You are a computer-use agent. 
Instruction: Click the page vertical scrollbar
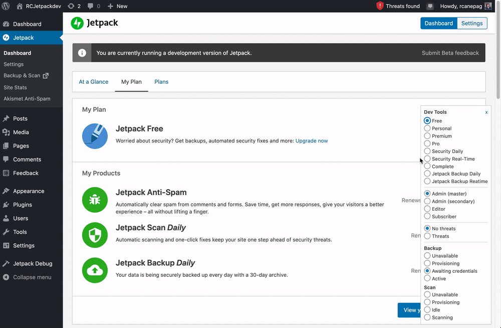[498, 51]
